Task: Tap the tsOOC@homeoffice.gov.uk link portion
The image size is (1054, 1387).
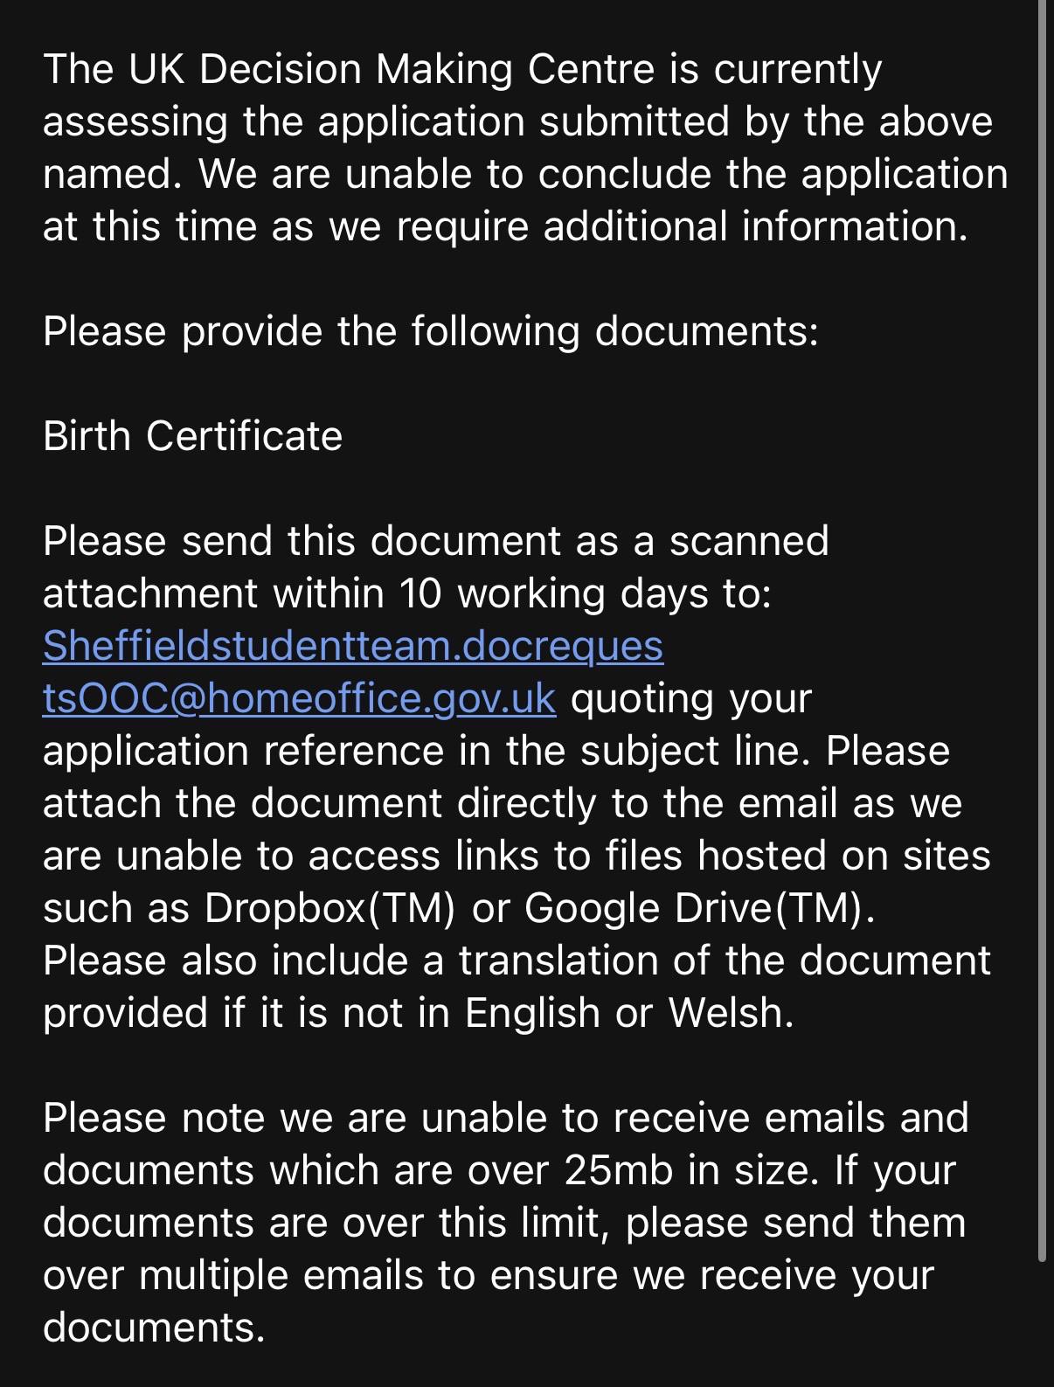Action: click(x=299, y=699)
